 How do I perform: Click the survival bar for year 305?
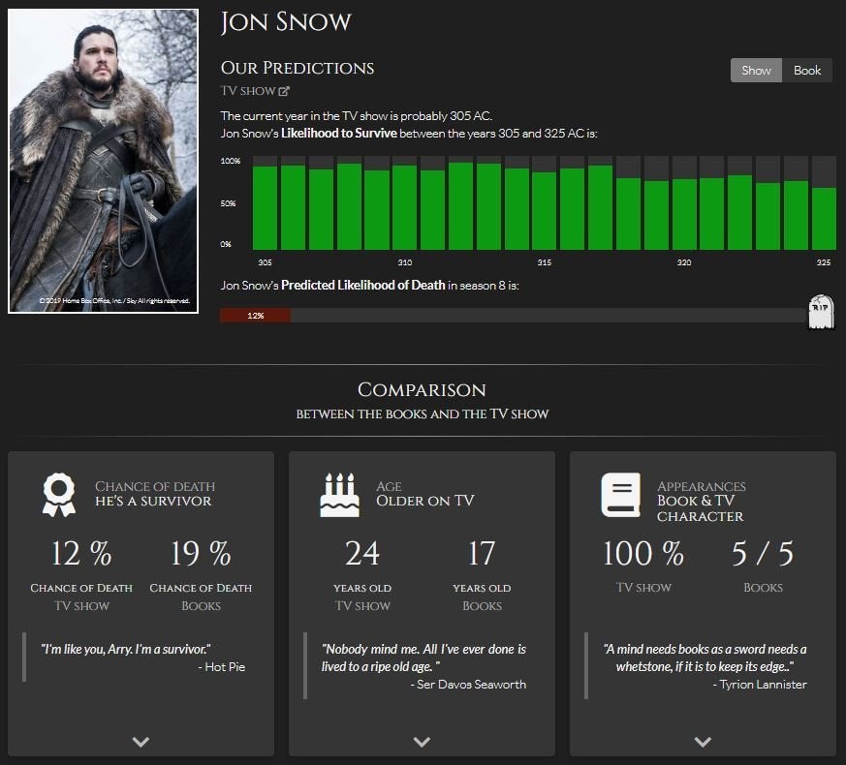tap(265, 207)
